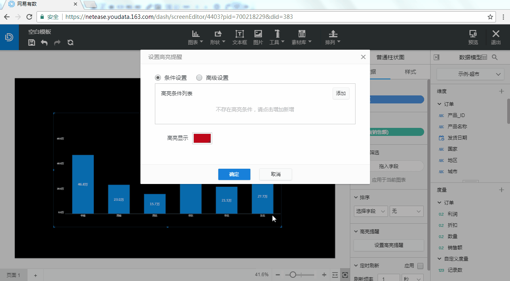Click the 拖入字段 filter drop area
This screenshot has width=510, height=281.
(388, 166)
